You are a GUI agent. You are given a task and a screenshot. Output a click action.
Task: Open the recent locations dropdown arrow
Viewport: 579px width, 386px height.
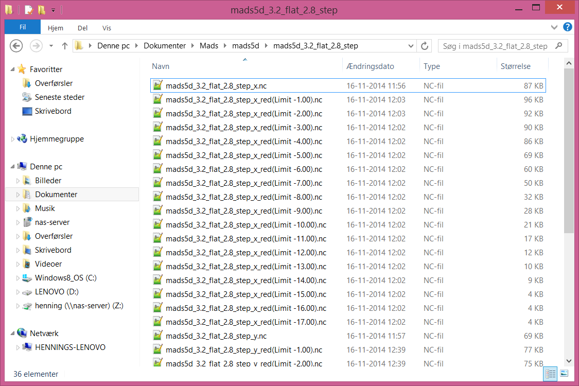pos(51,46)
